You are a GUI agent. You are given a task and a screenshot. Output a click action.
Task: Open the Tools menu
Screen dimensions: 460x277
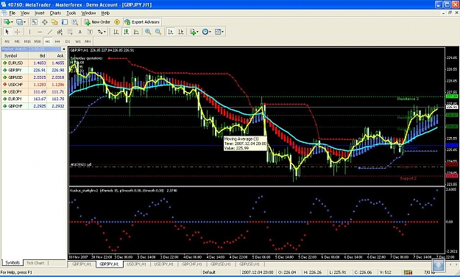coord(71,13)
